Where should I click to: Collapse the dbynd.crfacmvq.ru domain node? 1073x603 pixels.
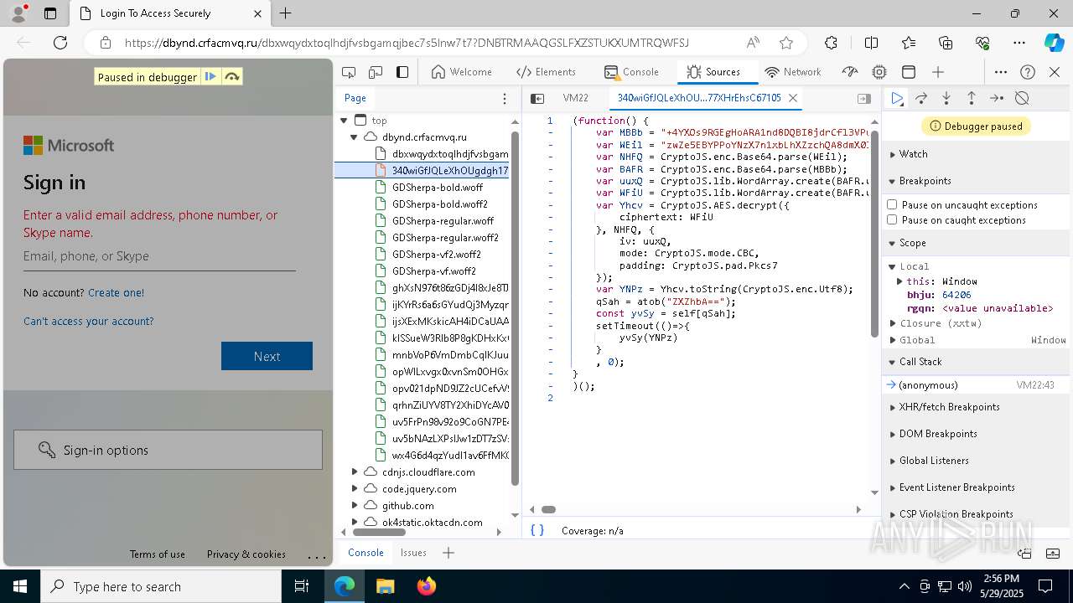[355, 137]
